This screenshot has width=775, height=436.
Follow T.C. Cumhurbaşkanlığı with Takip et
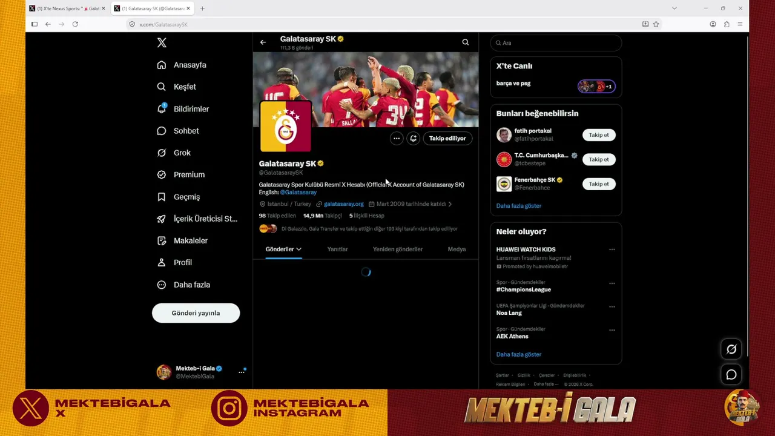click(599, 159)
